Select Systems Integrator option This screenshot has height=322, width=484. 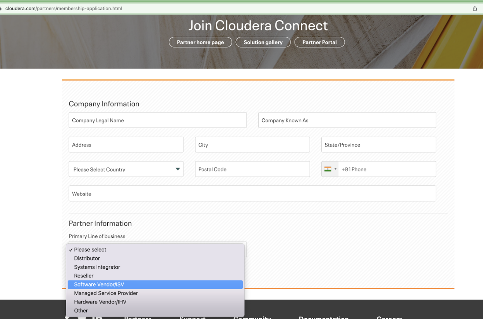[x=155, y=267]
